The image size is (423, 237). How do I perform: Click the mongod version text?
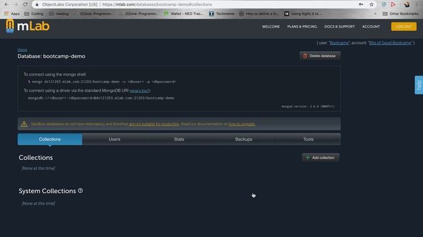308,107
